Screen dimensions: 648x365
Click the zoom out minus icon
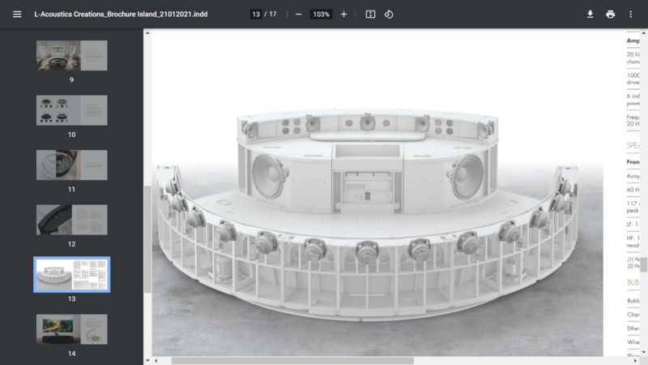298,15
